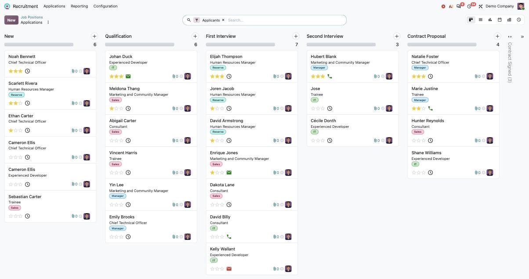Image resolution: width=529 pixels, height=279 pixels.
Task: Set third priority star on Ethan Carter
Action: point(20,130)
